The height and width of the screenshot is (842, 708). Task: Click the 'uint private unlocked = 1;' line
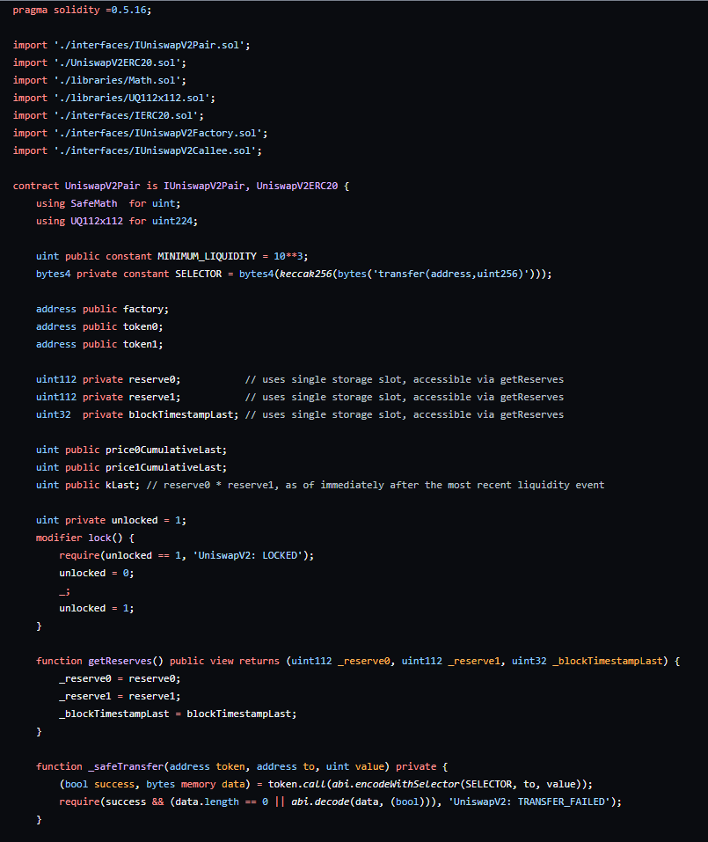point(111,520)
